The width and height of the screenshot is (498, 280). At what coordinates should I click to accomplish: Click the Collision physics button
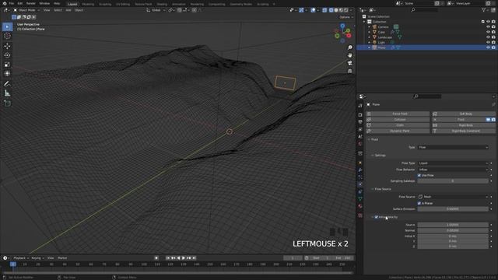[398, 119]
